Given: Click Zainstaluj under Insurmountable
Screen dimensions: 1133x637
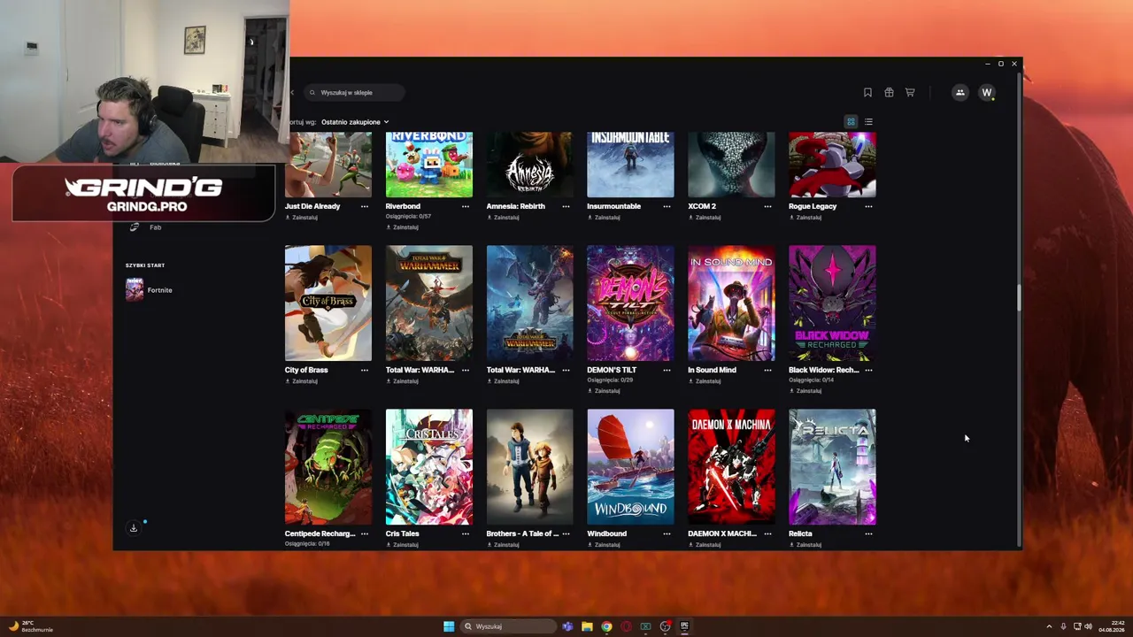Looking at the screenshot, I should [x=605, y=218].
